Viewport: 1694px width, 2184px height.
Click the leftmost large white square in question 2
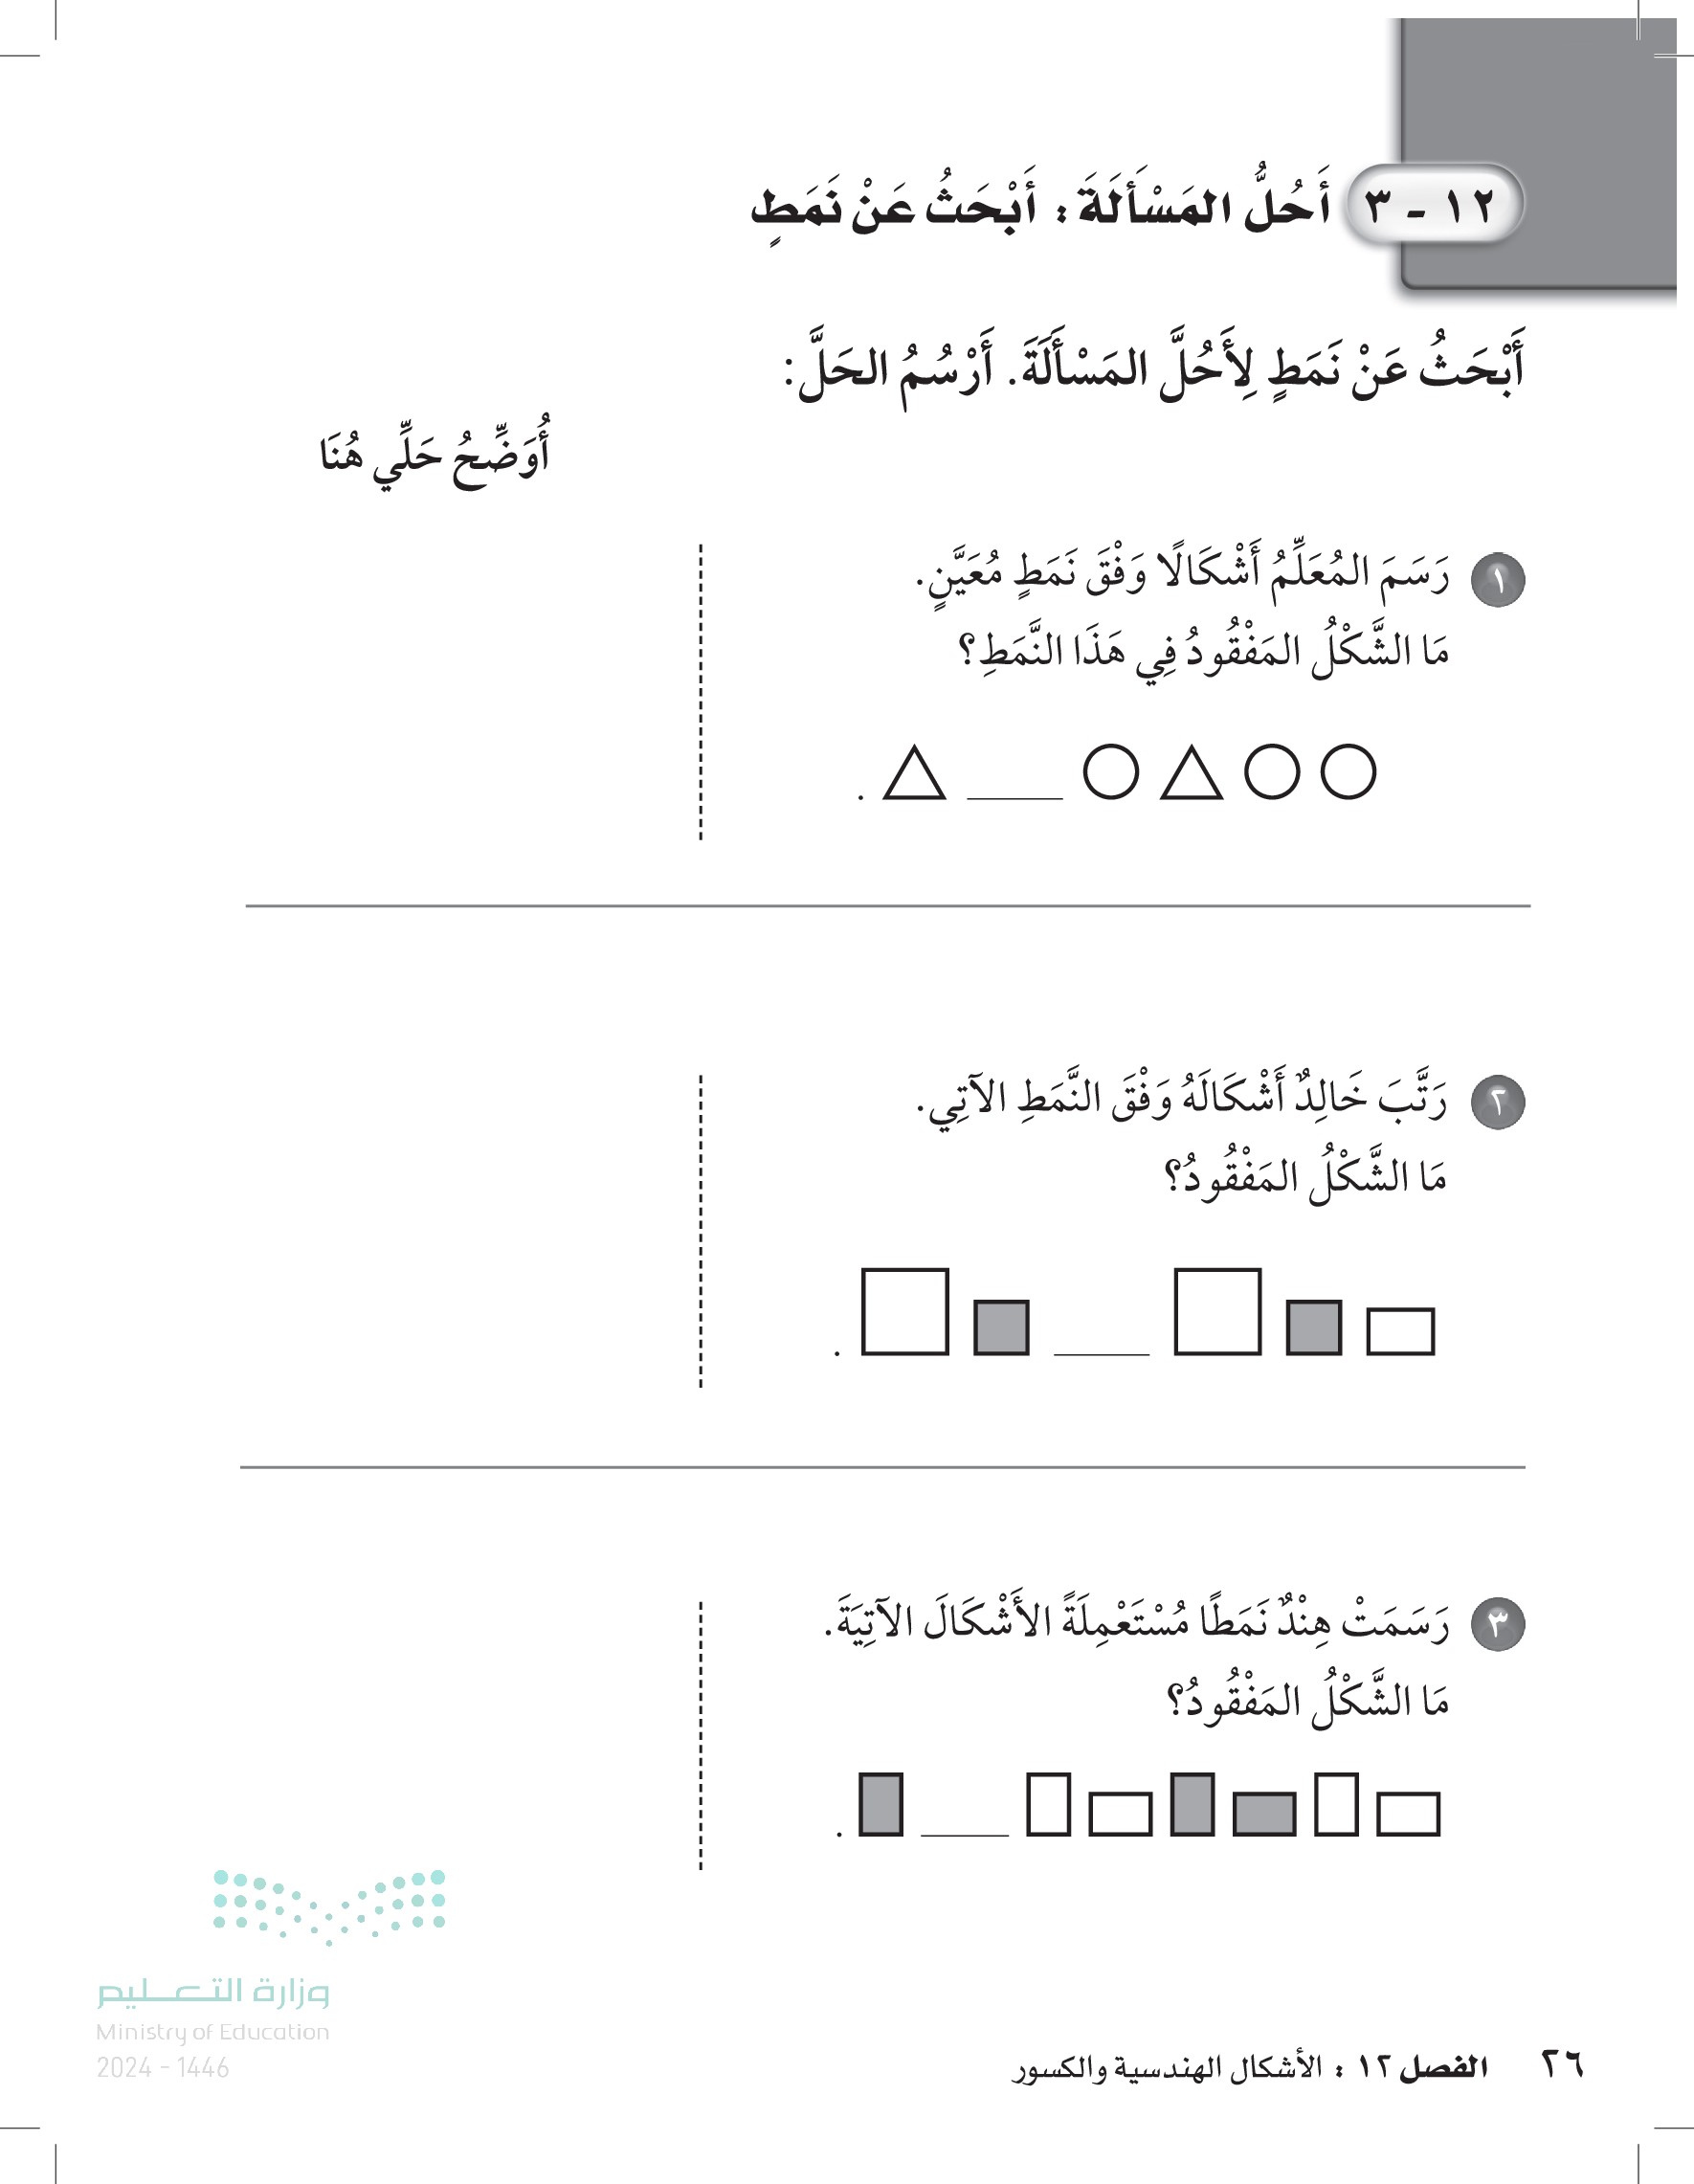(x=904, y=1311)
